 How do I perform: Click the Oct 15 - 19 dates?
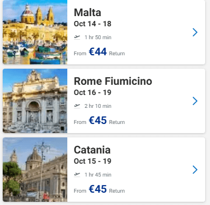(x=93, y=161)
